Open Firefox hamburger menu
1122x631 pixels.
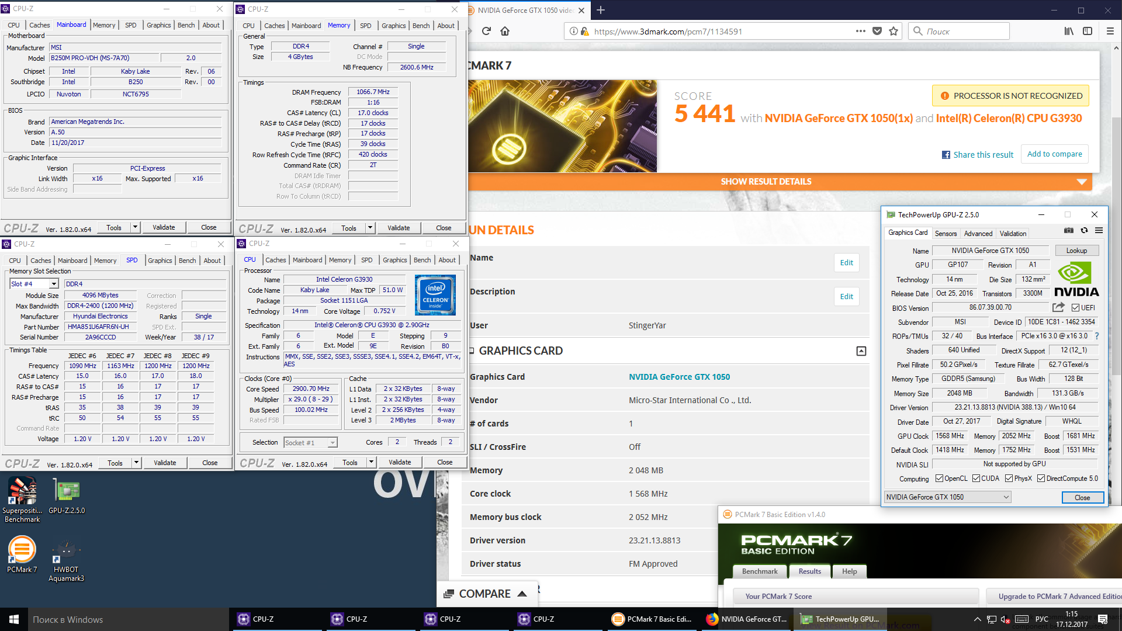coord(1110,31)
